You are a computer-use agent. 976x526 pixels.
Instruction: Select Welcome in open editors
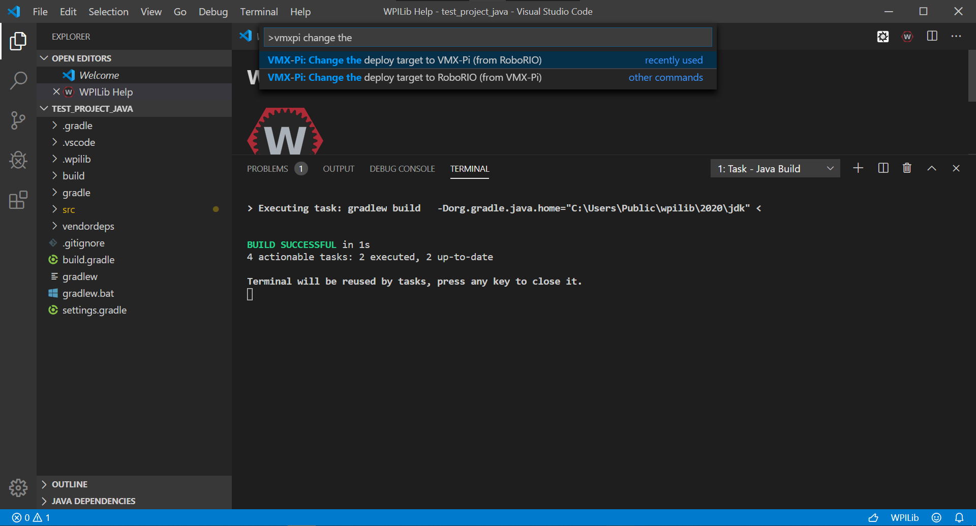pos(134,75)
